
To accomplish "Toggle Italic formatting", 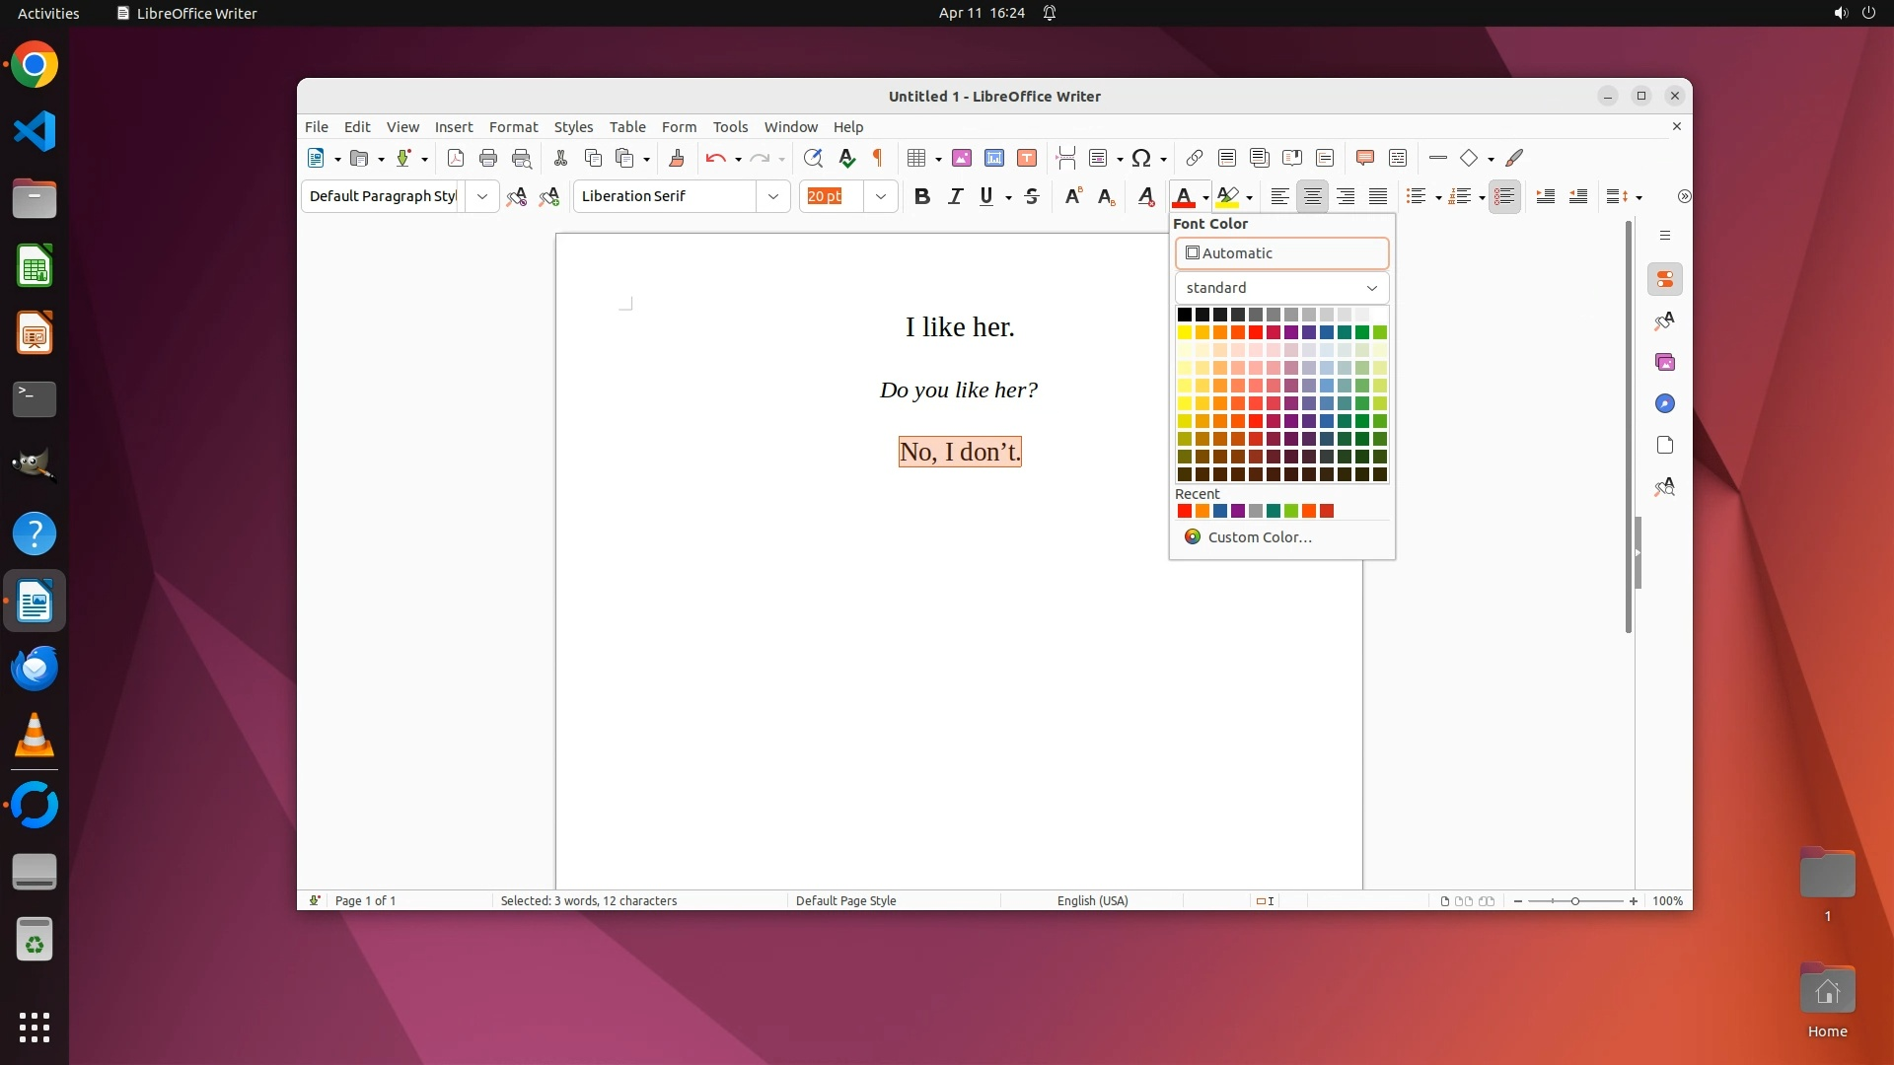I will 954,196.
